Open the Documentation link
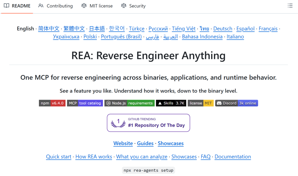Viewport: 298px width, 176px height. click(233, 157)
